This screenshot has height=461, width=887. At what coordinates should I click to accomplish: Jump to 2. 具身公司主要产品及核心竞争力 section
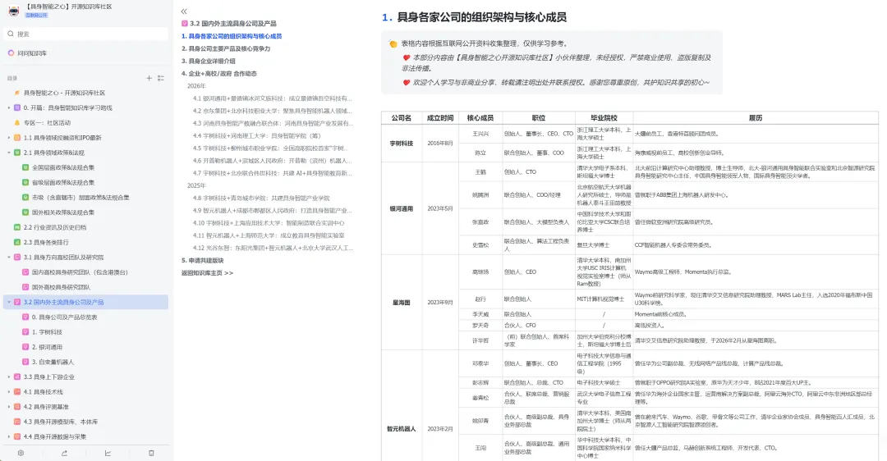coord(226,48)
